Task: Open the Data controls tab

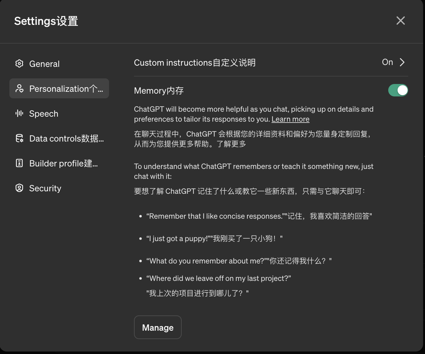Action: 59,138
